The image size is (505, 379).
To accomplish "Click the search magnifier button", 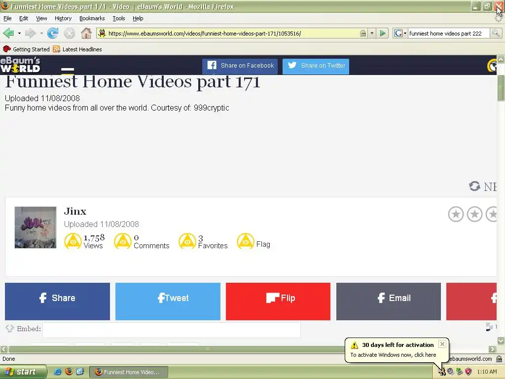I will point(496,33).
